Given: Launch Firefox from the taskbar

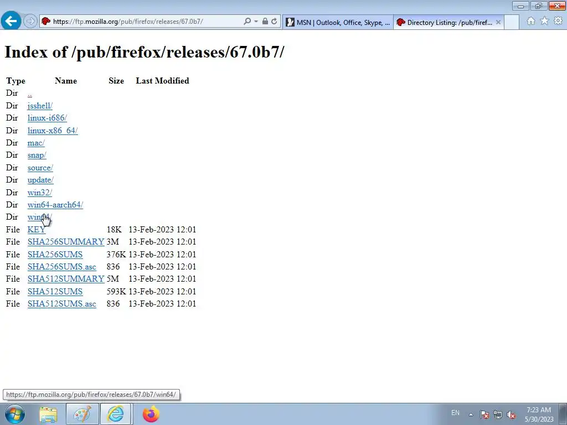Looking at the screenshot, I should [x=151, y=414].
